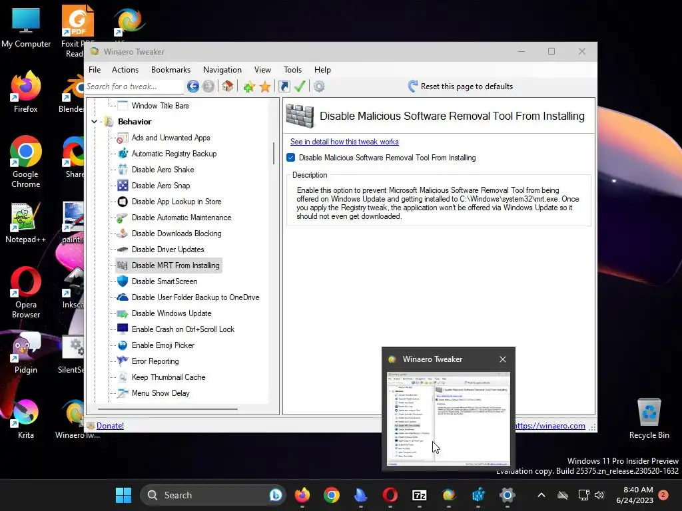The width and height of the screenshot is (682, 511).
Task: Open Settings gear on the taskbar
Action: [507, 495]
